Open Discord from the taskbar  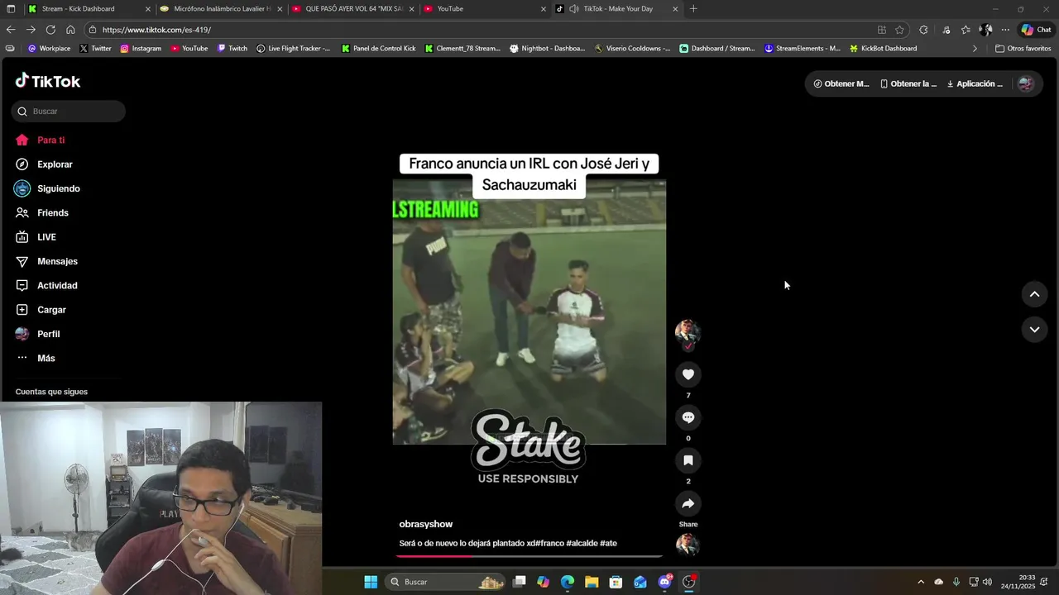pyautogui.click(x=664, y=582)
